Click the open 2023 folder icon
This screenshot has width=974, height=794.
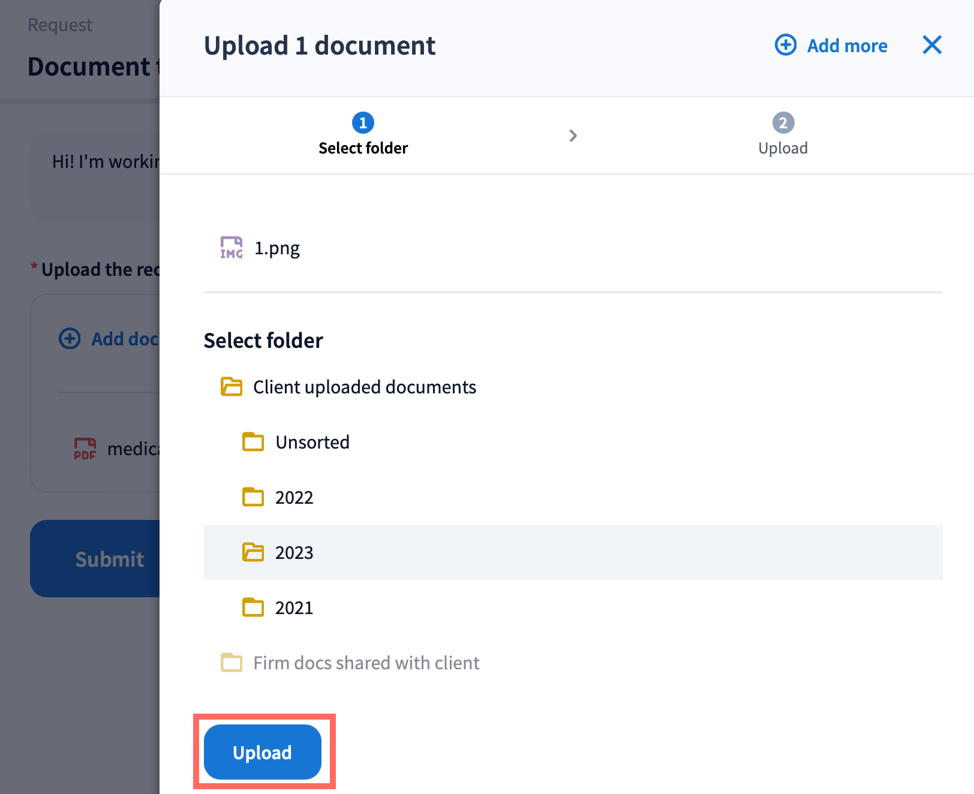[253, 552]
